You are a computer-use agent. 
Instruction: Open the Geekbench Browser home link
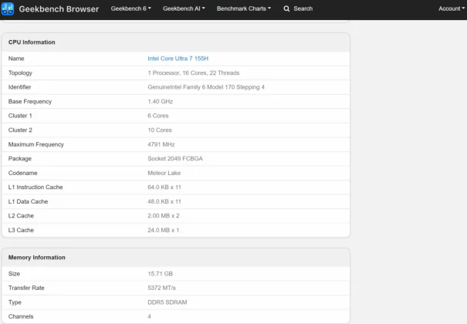[59, 9]
